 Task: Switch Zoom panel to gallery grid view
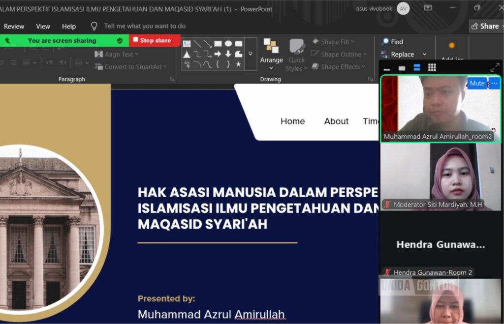click(x=432, y=67)
